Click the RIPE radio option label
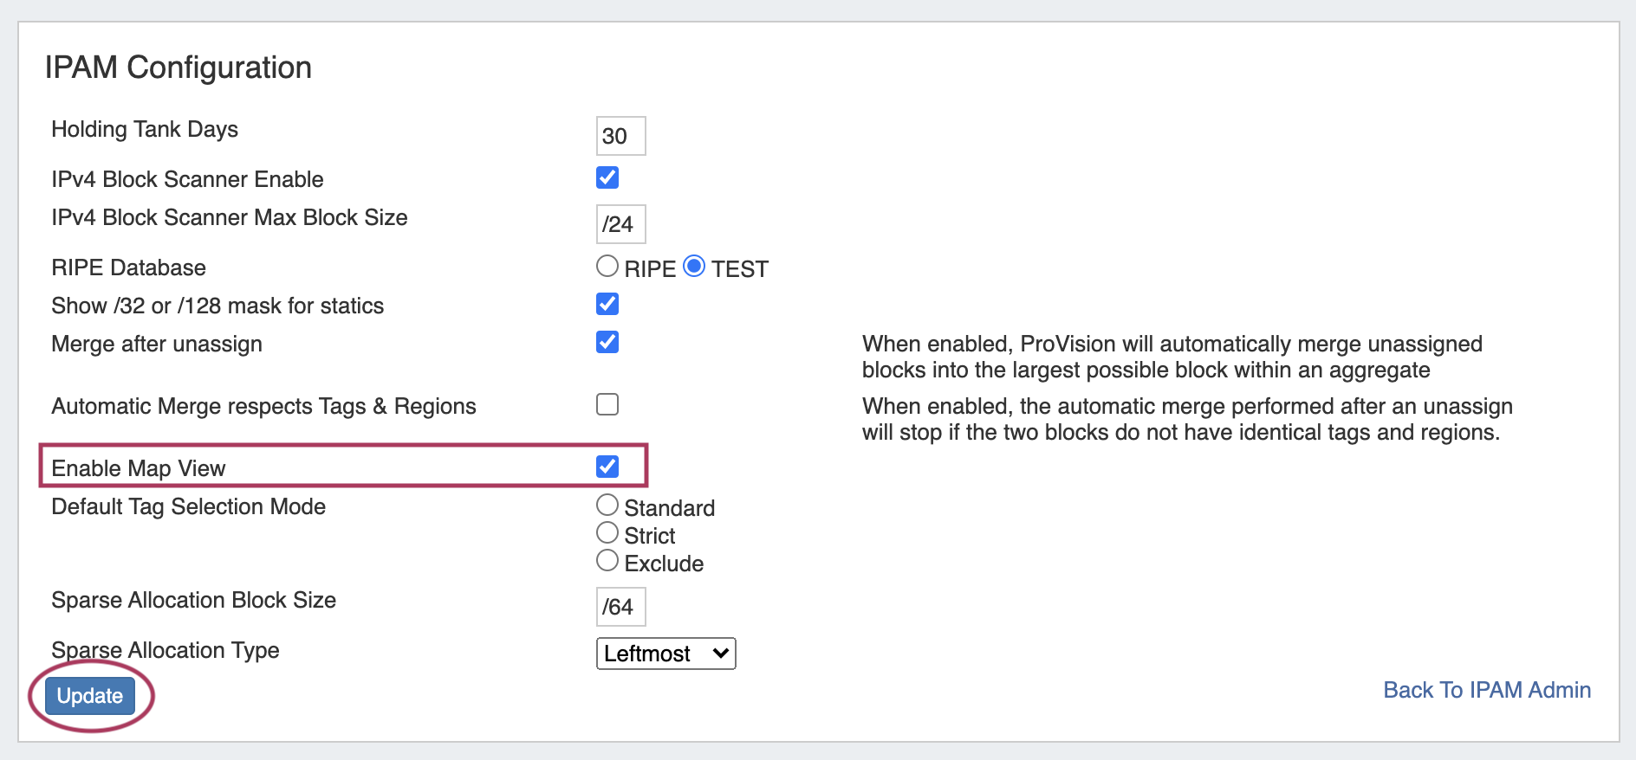This screenshot has width=1636, height=760. (650, 269)
